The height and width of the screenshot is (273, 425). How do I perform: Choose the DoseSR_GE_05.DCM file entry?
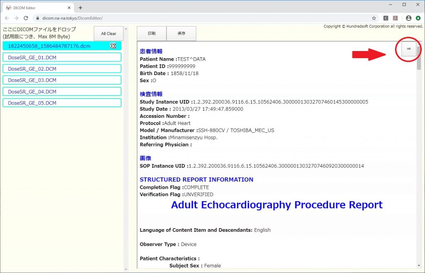click(x=62, y=103)
